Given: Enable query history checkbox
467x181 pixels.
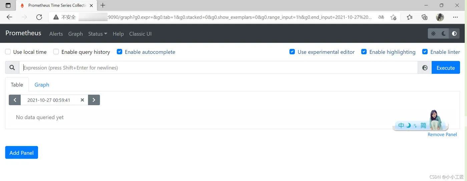Looking at the screenshot, I should tap(56, 52).
